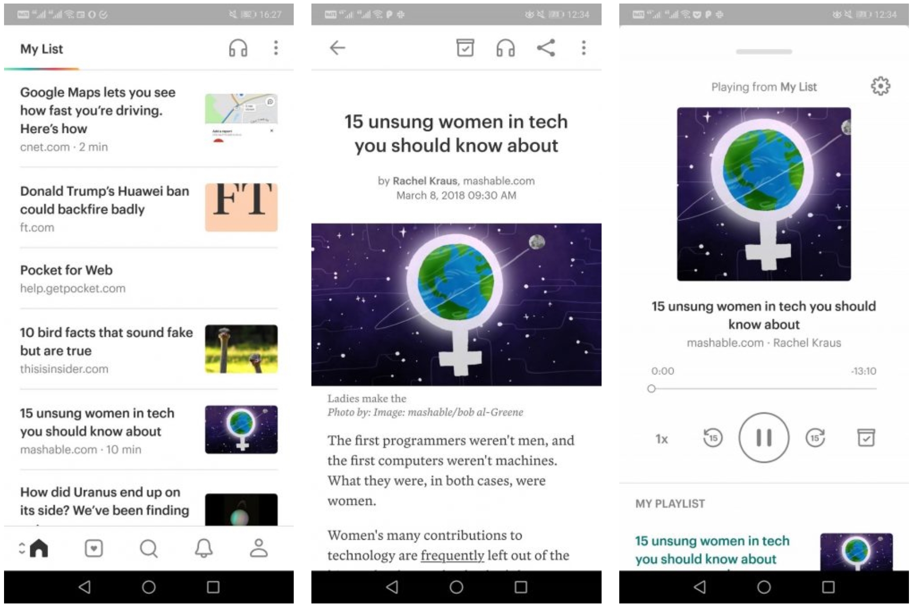Screen dimensions: 914x608
Task: Open Search from the bottom navigation bar
Action: coord(149,548)
